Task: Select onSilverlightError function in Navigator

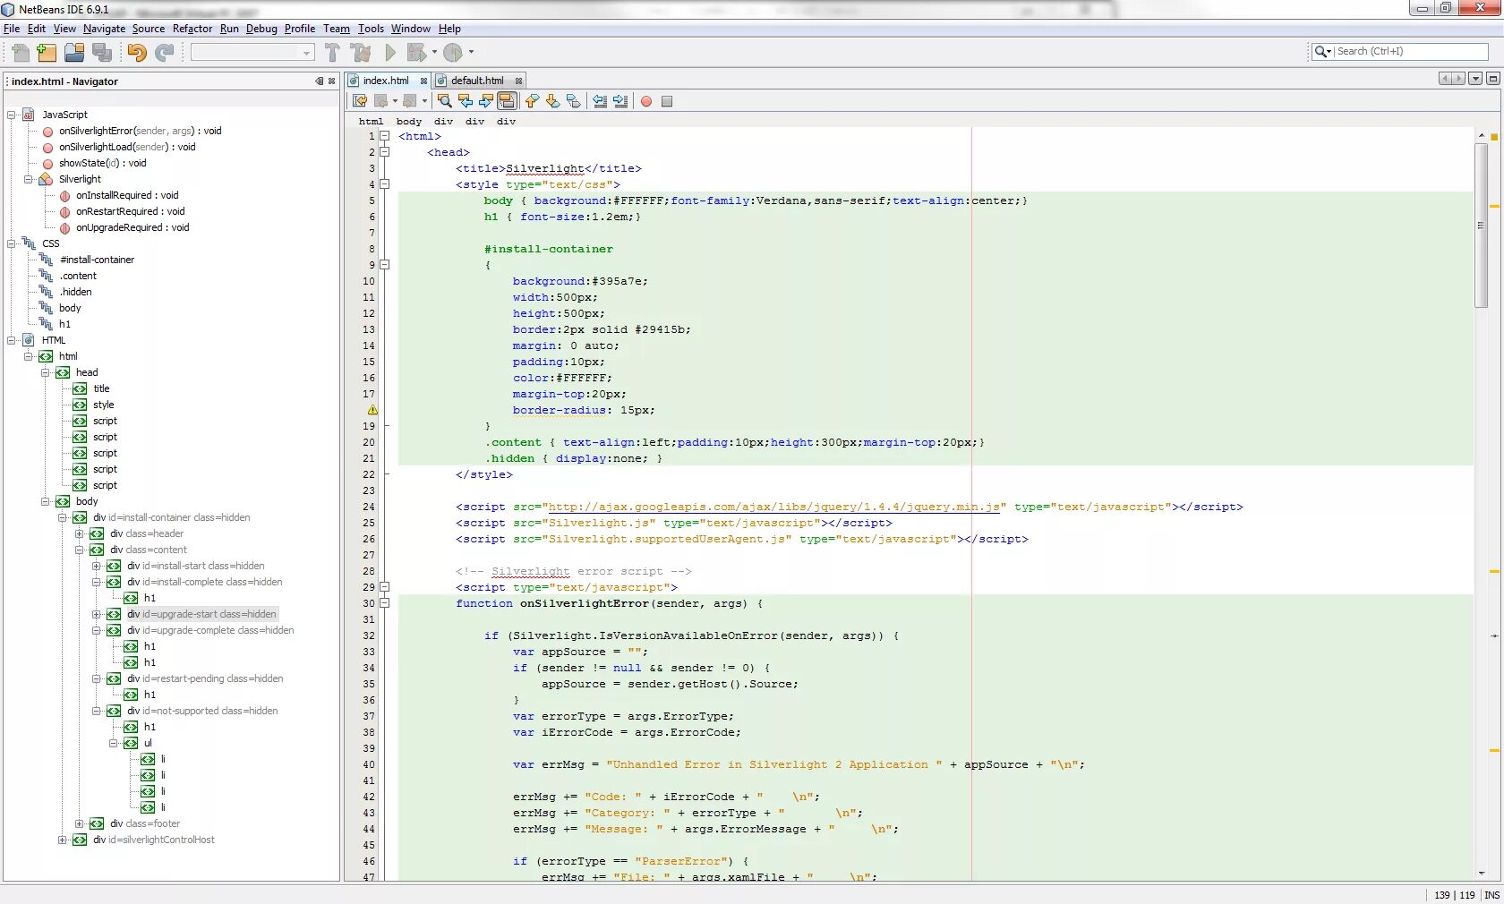Action: point(140,131)
